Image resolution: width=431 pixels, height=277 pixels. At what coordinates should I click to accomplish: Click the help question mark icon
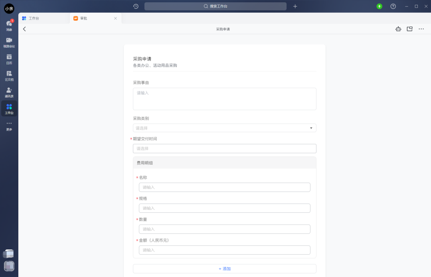click(x=393, y=6)
